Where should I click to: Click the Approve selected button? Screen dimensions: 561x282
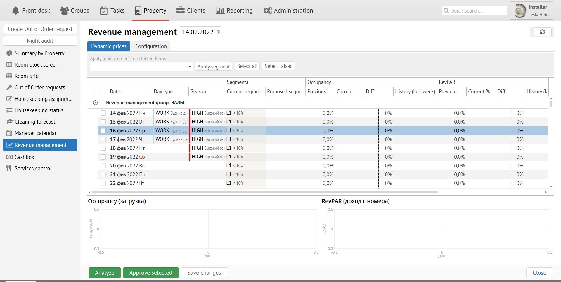150,273
